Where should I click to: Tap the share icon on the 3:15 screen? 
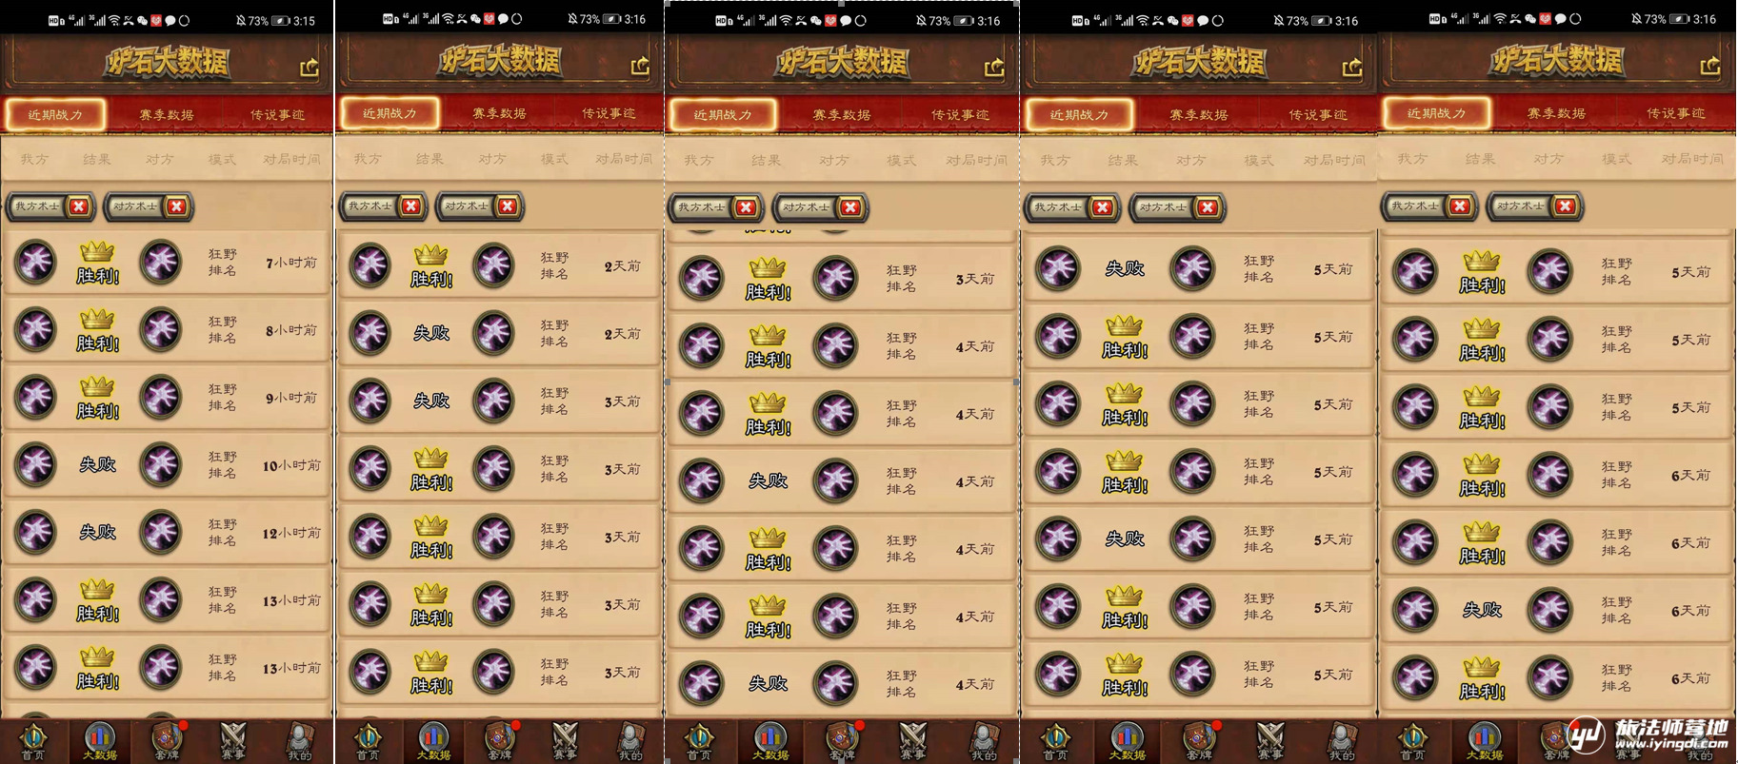[310, 68]
